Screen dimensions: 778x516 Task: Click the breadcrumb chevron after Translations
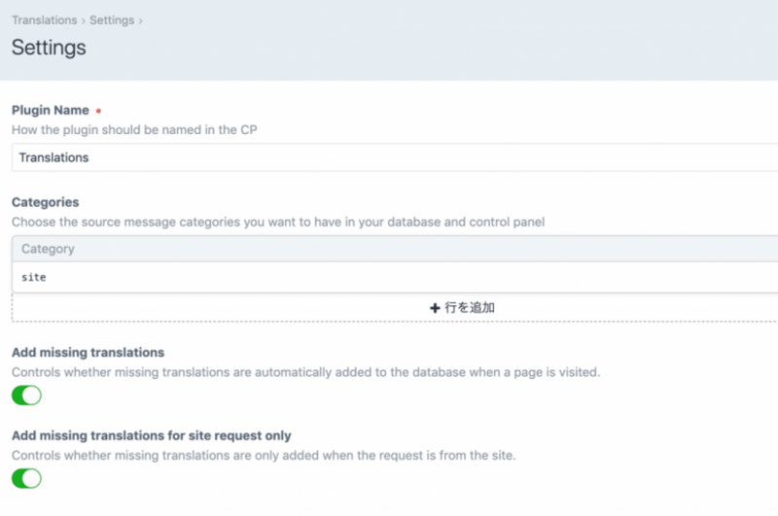pyautogui.click(x=84, y=20)
